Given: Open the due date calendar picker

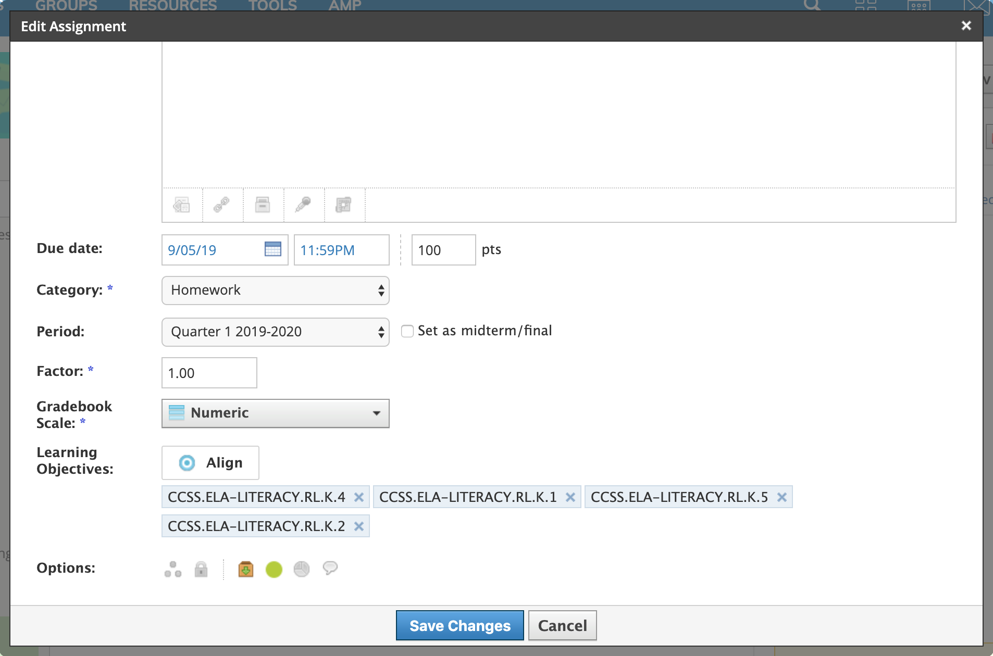Looking at the screenshot, I should (x=272, y=249).
